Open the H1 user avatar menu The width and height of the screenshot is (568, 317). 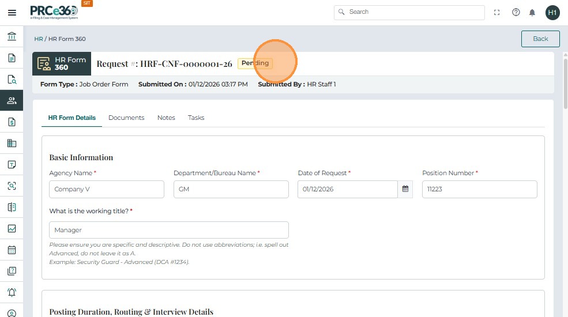[x=552, y=13]
